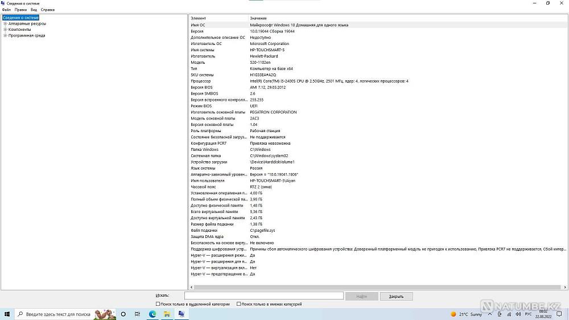
Task: Click the Meet Now tray icon
Action: [500, 314]
